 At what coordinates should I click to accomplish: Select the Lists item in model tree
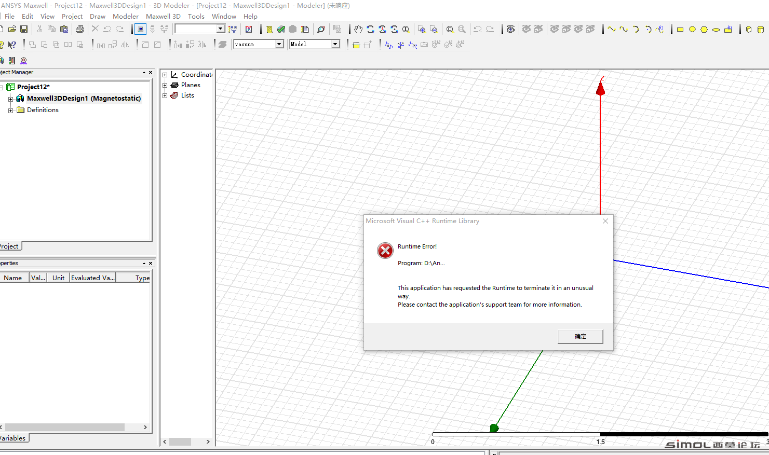187,95
